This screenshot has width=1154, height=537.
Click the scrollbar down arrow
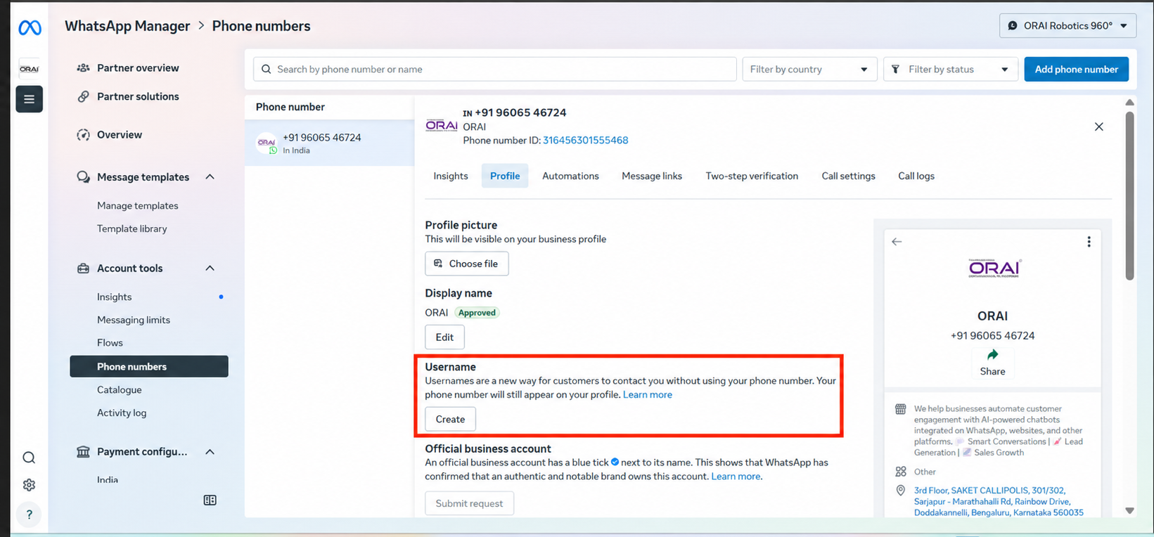click(1129, 511)
